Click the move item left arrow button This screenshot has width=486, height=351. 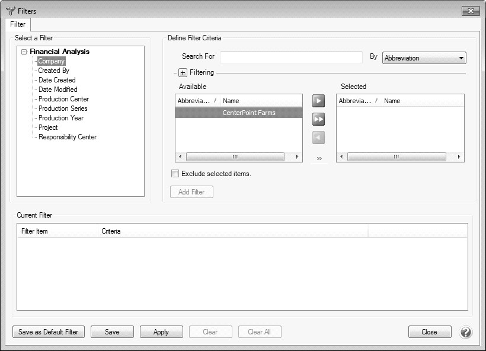tap(318, 138)
